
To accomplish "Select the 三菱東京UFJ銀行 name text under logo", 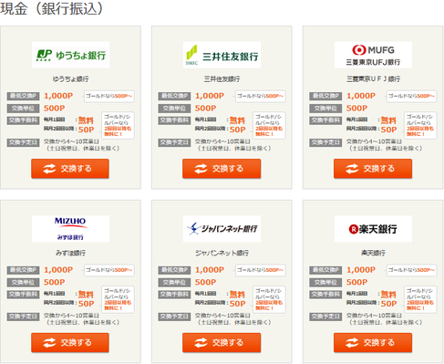I will (x=373, y=79).
